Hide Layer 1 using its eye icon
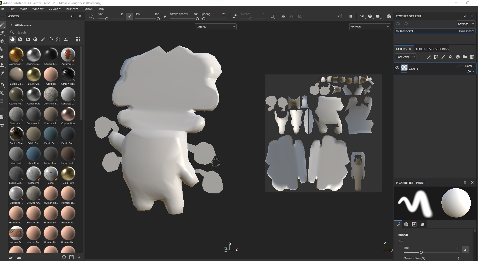 coord(397,68)
